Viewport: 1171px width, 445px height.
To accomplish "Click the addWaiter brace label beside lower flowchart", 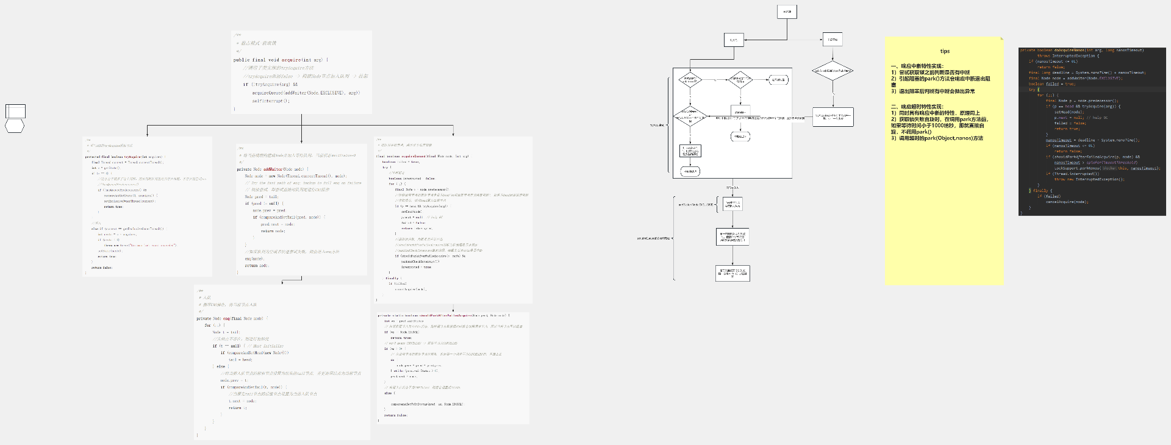I will click(696, 205).
